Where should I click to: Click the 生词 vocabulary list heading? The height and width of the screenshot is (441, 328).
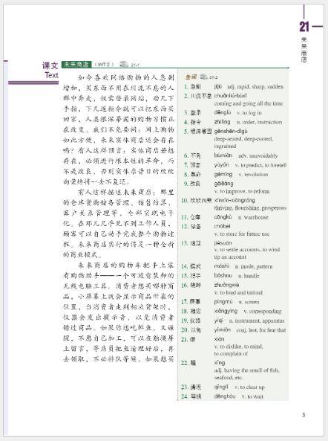191,77
